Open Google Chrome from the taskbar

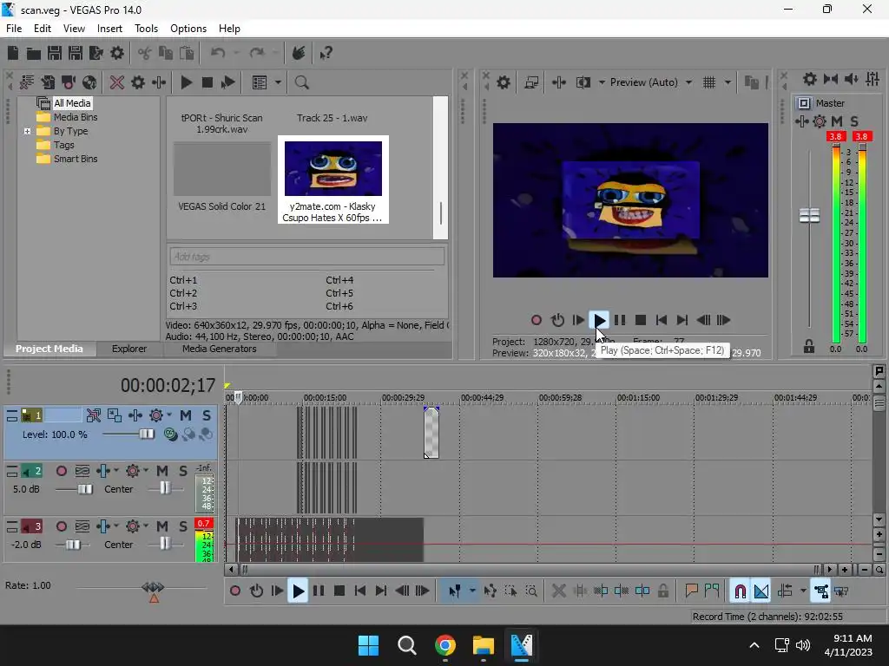click(x=445, y=645)
